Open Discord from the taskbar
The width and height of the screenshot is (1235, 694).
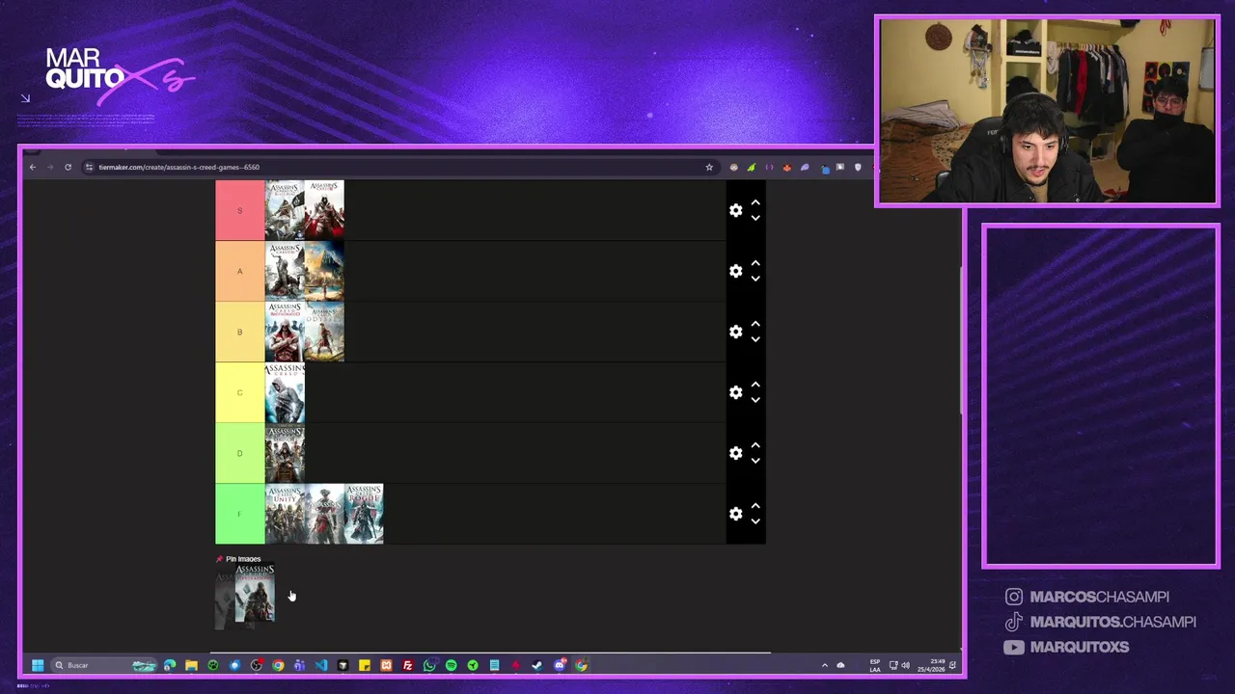click(x=560, y=665)
